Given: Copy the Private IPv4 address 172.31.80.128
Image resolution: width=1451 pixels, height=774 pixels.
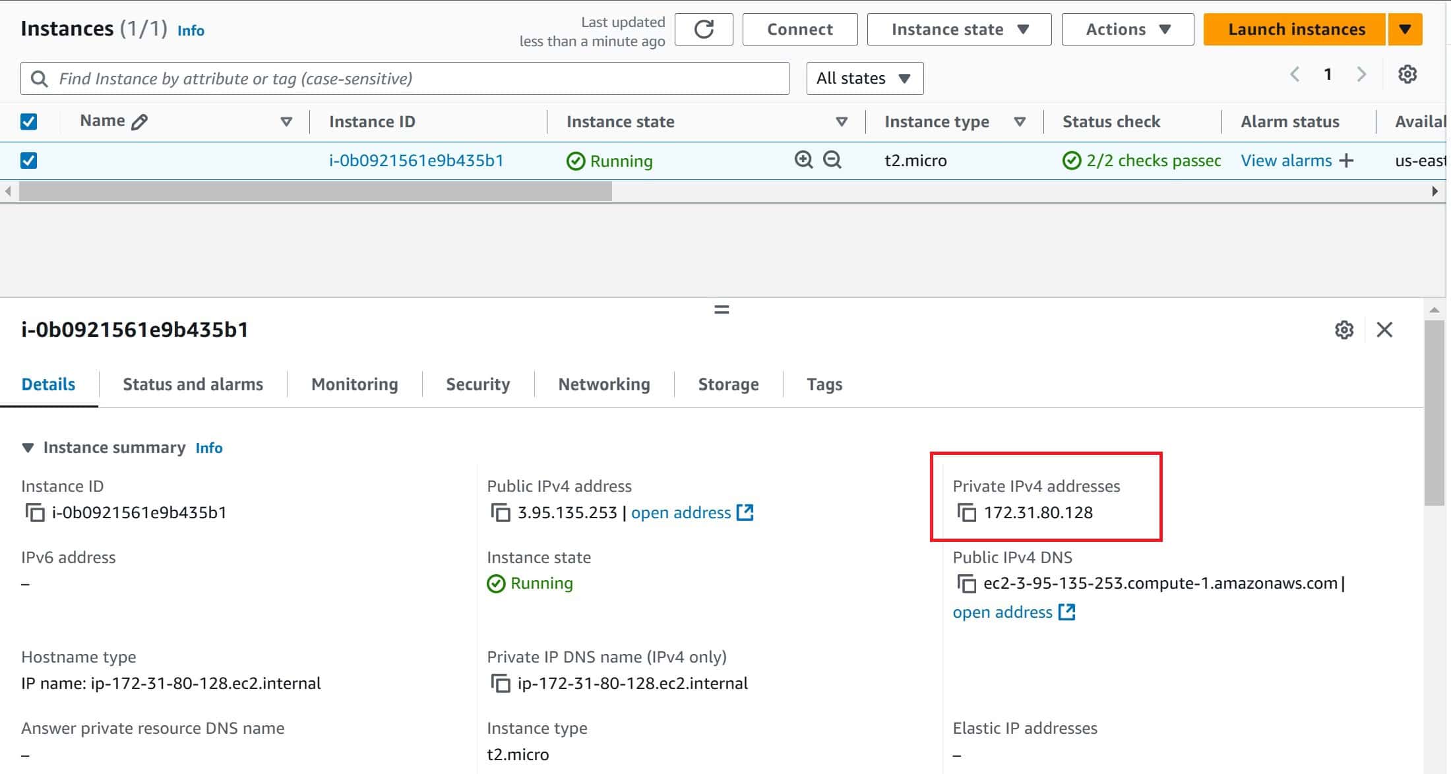Looking at the screenshot, I should click(x=967, y=513).
